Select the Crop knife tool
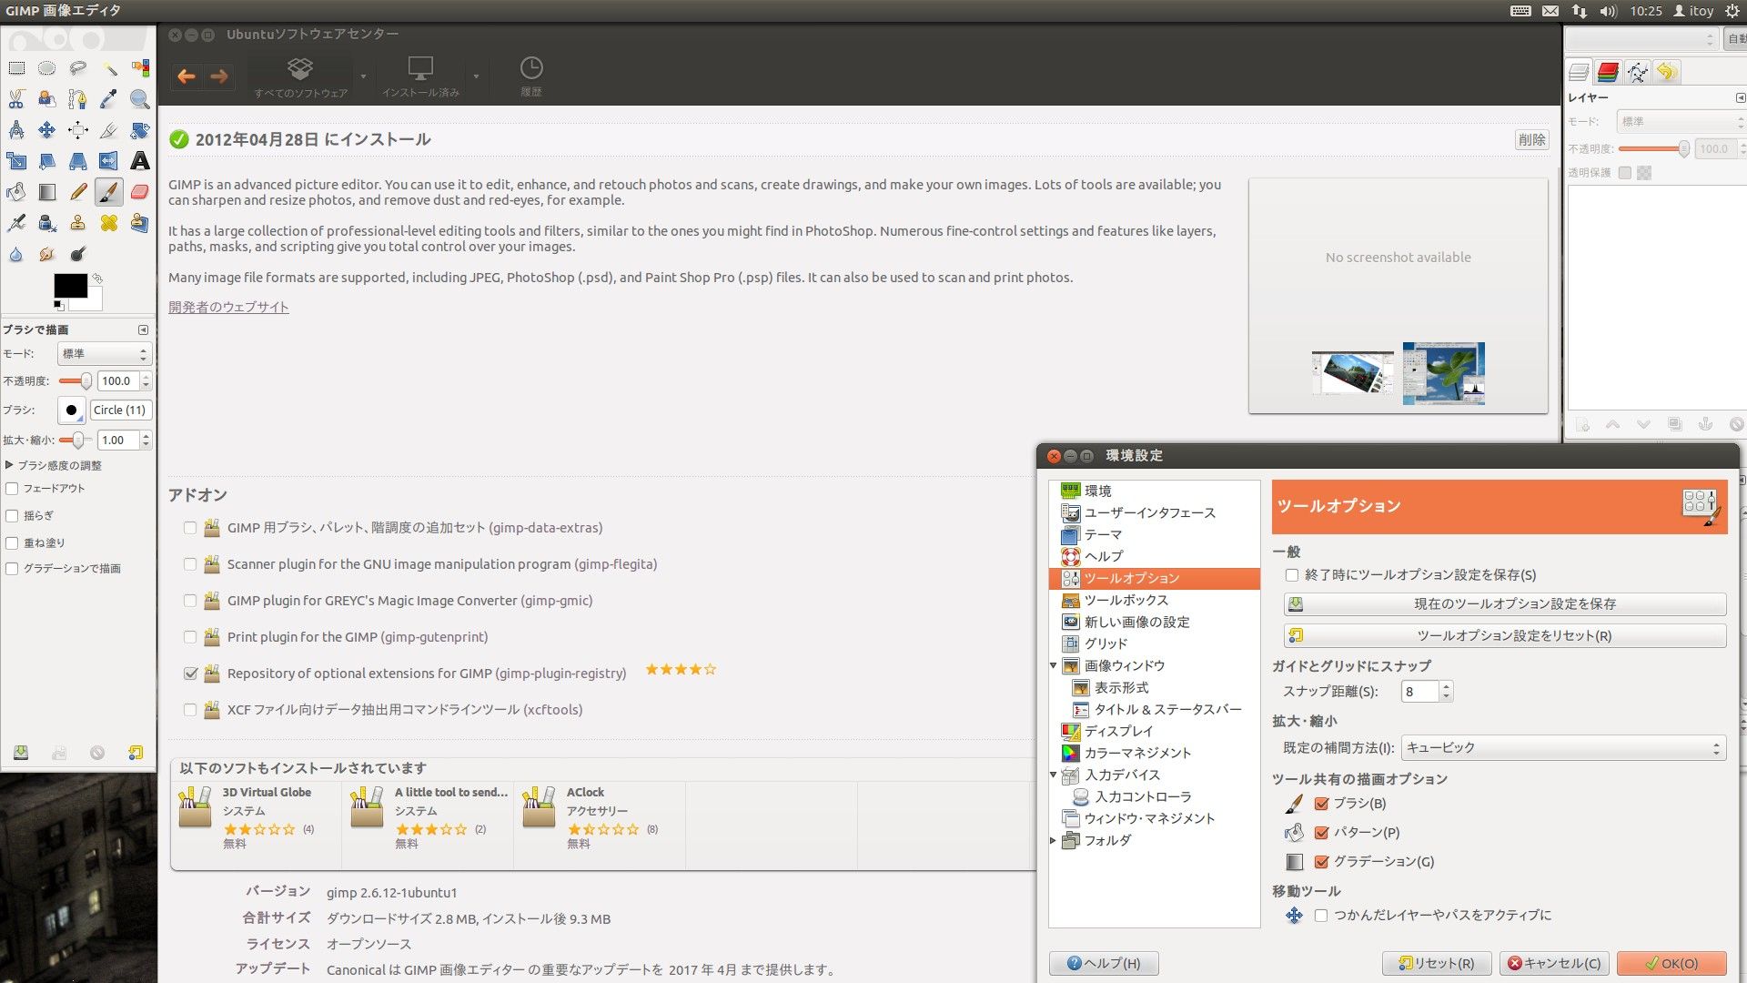The image size is (1747, 983). (x=109, y=130)
